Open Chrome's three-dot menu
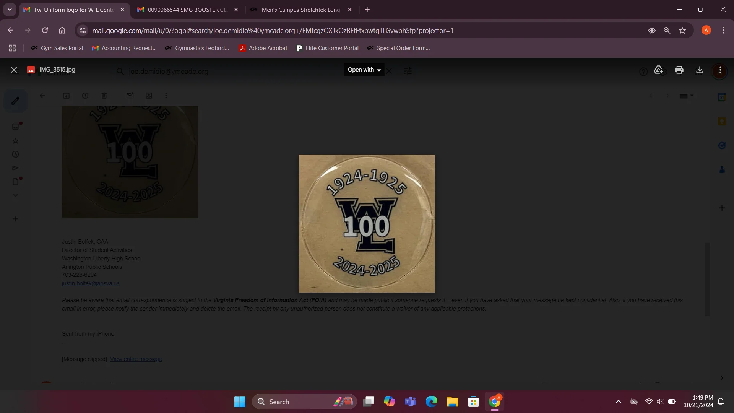This screenshot has width=734, height=413. [723, 31]
